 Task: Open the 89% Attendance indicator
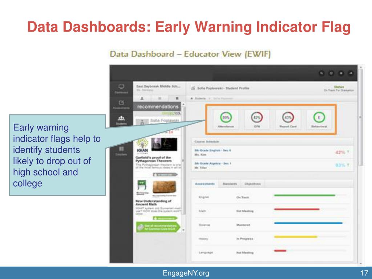[x=226, y=120]
